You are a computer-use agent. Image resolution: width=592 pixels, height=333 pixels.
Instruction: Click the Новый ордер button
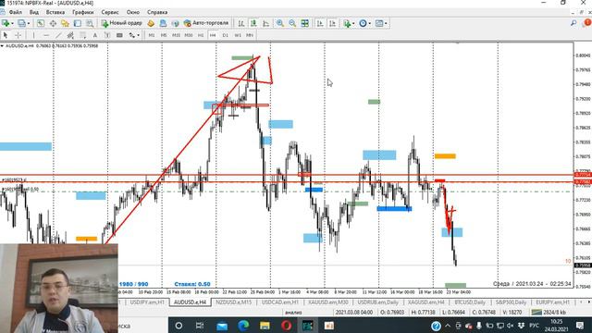121,23
